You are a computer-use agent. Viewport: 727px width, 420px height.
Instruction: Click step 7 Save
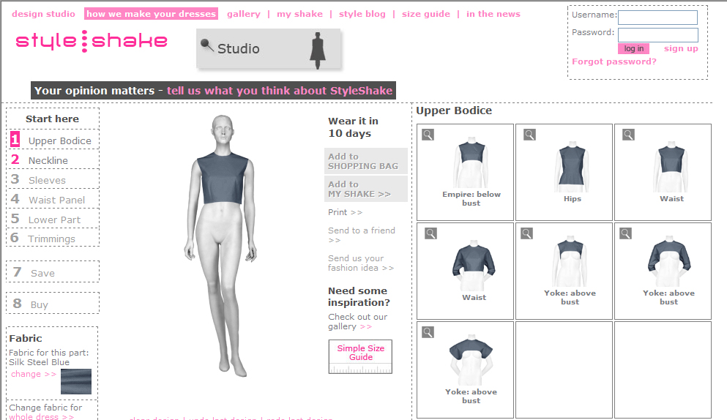click(53, 272)
